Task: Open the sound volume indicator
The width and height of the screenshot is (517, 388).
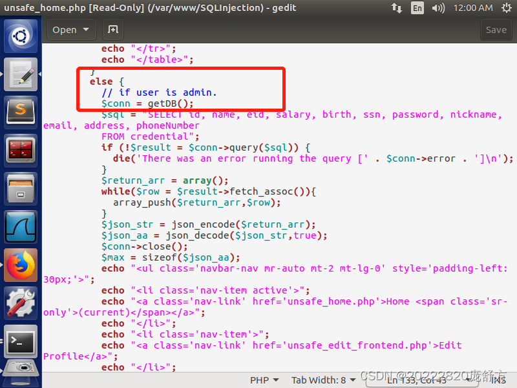Action: click(438, 8)
